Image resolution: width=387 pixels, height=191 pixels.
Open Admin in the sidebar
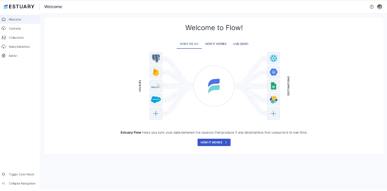(20, 56)
